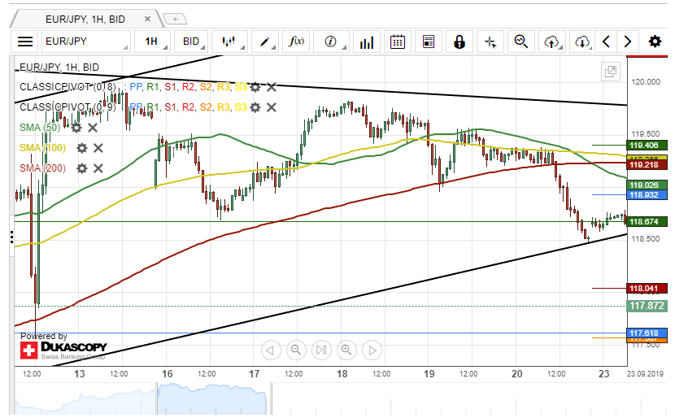The width and height of the screenshot is (675, 418).
Task: Remove the SMA (50) indicator
Action: 93,128
